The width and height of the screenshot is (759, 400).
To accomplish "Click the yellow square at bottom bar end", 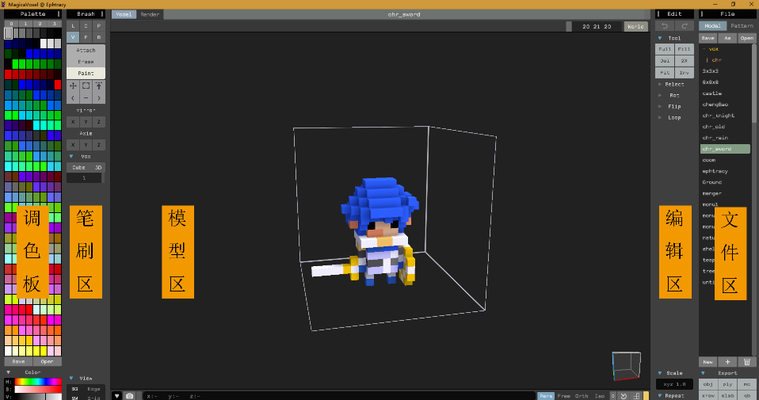I will tap(646, 396).
